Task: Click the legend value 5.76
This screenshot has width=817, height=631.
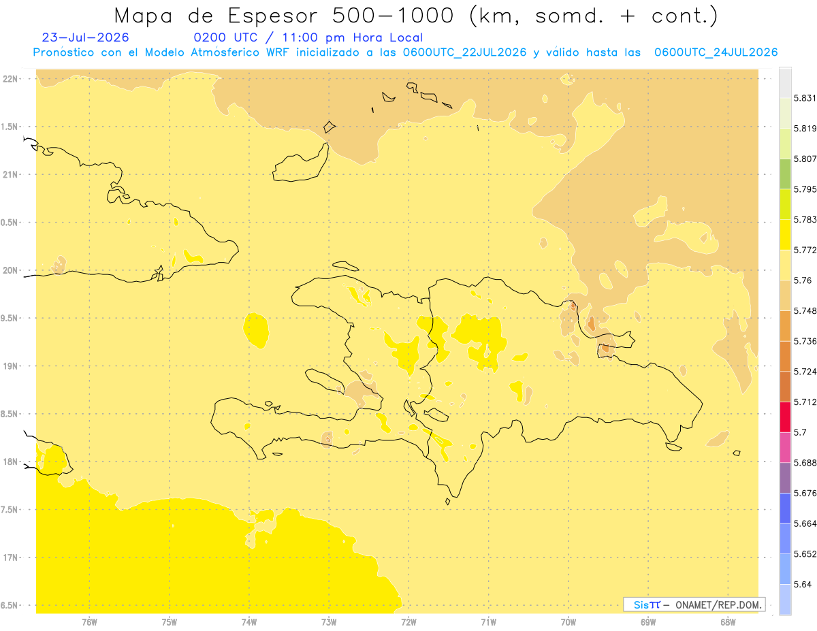Action: click(x=803, y=280)
